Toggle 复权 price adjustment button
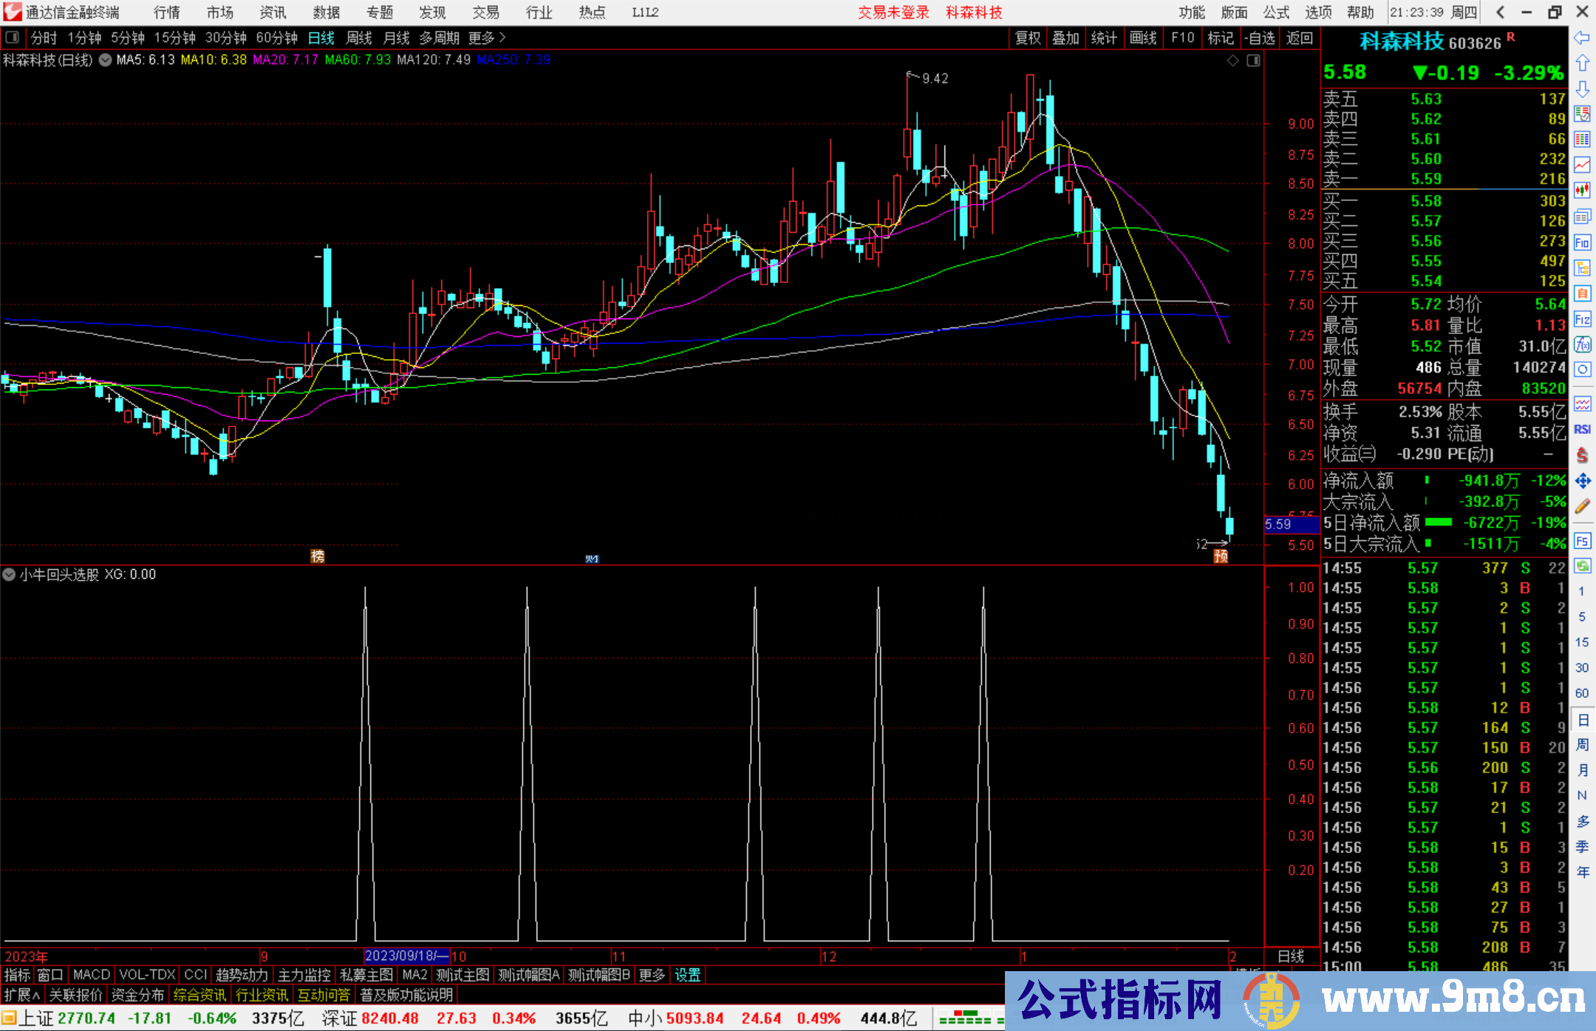Image resolution: width=1596 pixels, height=1031 pixels. click(1028, 38)
